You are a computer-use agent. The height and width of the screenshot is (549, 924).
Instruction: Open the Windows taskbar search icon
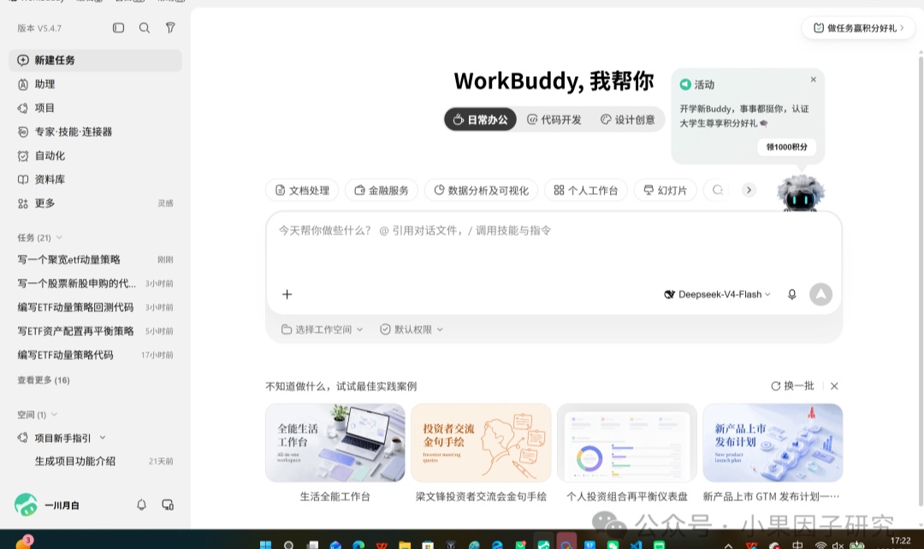pyautogui.click(x=289, y=545)
